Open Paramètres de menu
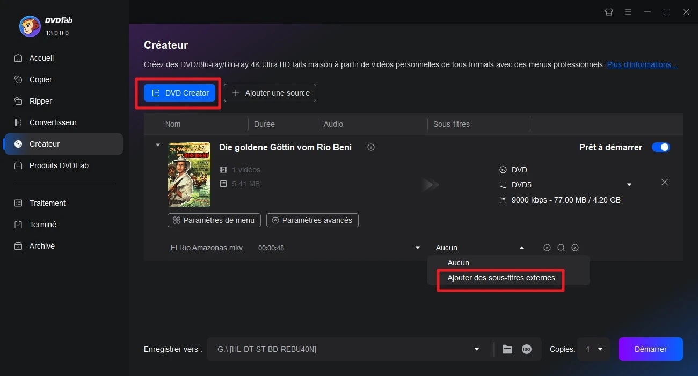Viewport: 698px width, 376px height. click(x=214, y=220)
